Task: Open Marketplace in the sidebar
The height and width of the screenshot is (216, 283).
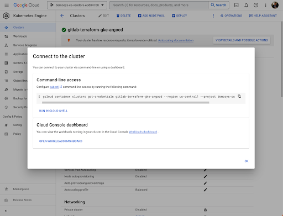Action: tap(28, 189)
